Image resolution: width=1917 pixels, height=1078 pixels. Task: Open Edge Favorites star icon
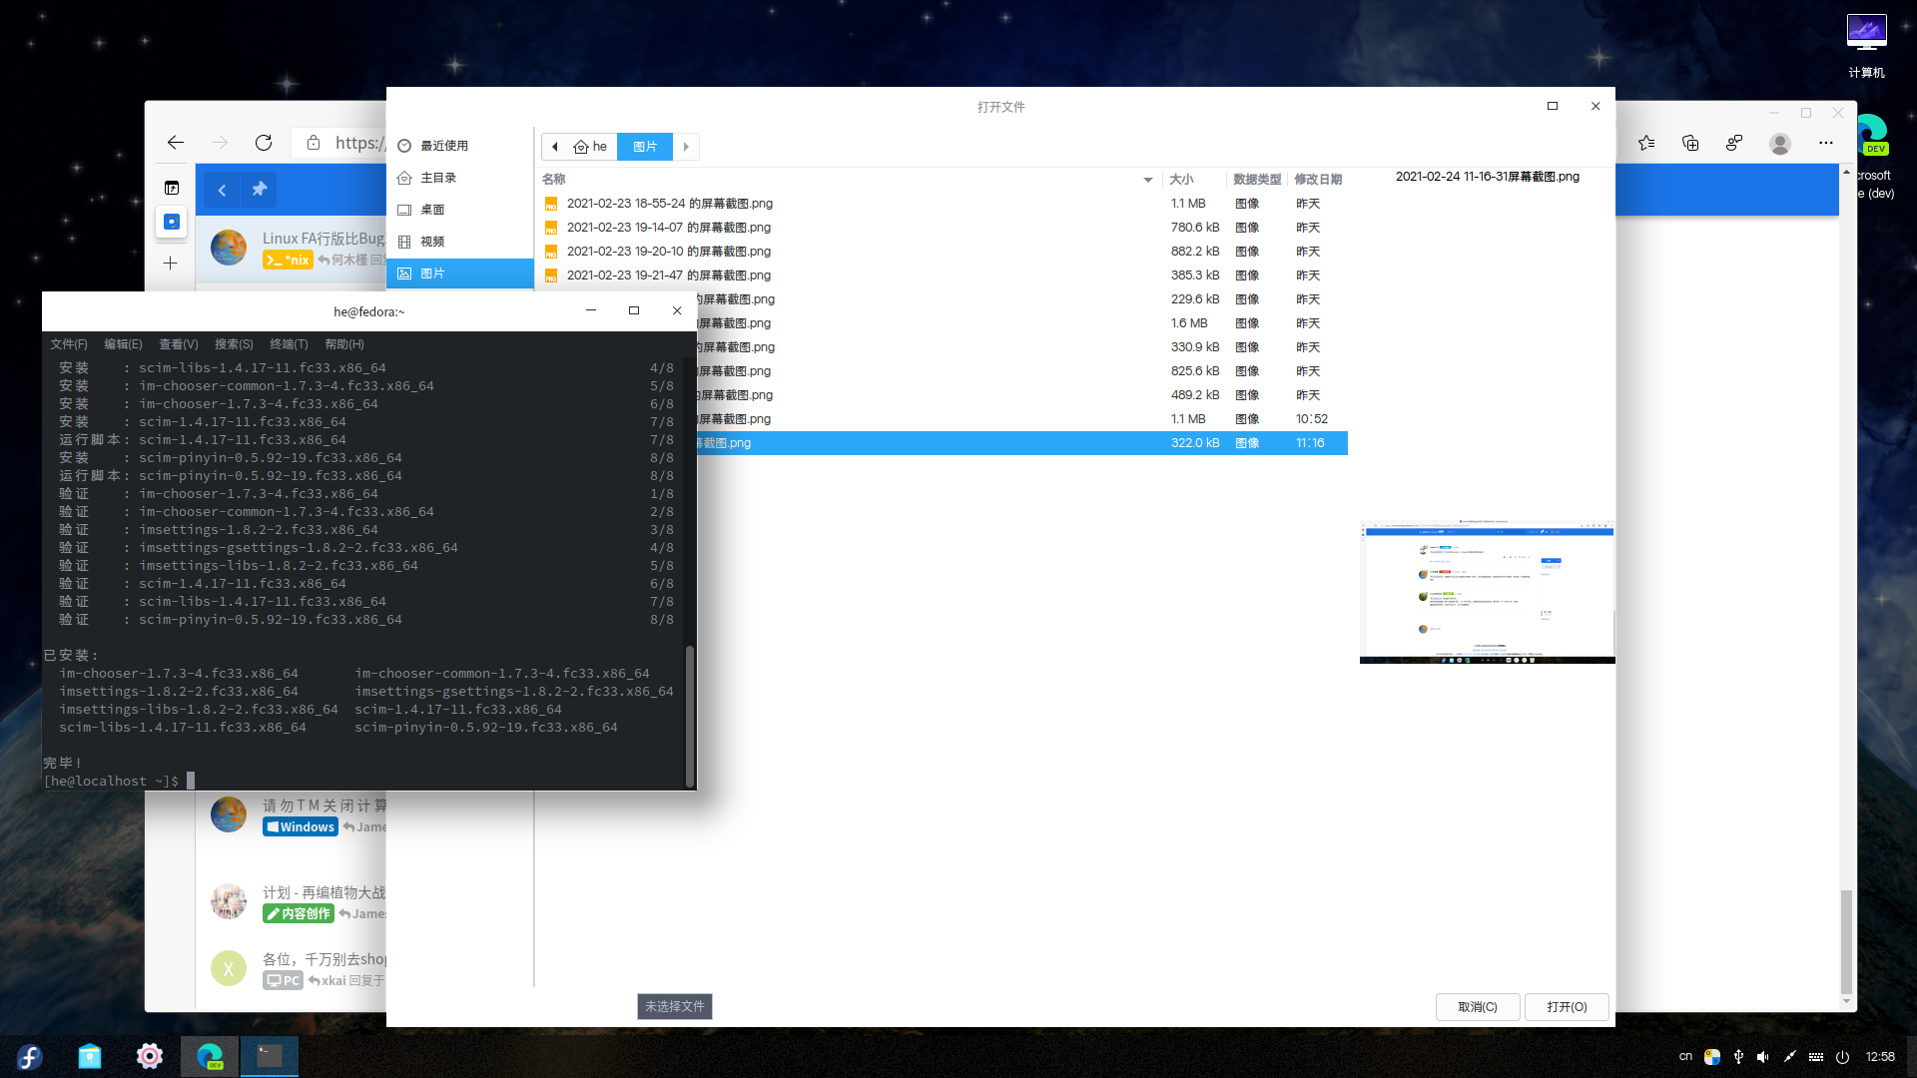click(1646, 144)
